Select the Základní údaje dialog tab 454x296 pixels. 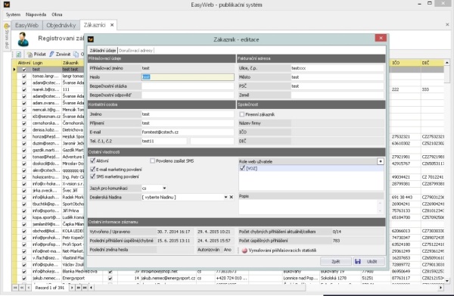pos(103,51)
